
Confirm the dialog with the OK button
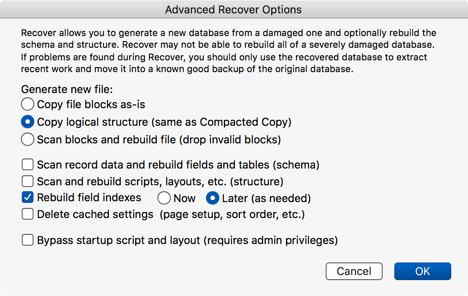(422, 271)
